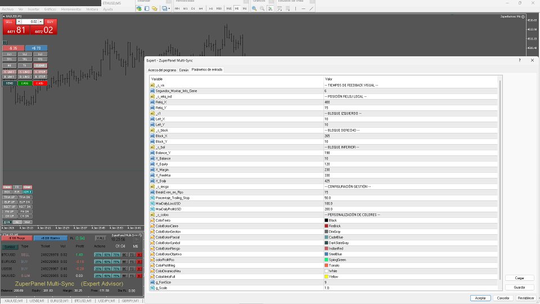Viewport: 540px width, 304px height.
Task: Click the Aceptar button
Action: (x=480, y=298)
